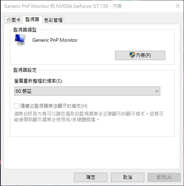The image size is (184, 186).
Task: Click the 隱藏此監視器無法顯示的模式(H) checkbox label text
Action: click(x=54, y=106)
